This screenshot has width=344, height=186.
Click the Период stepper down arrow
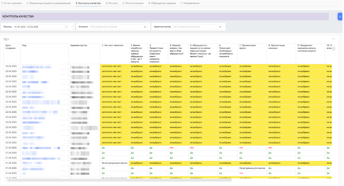tap(73, 29)
